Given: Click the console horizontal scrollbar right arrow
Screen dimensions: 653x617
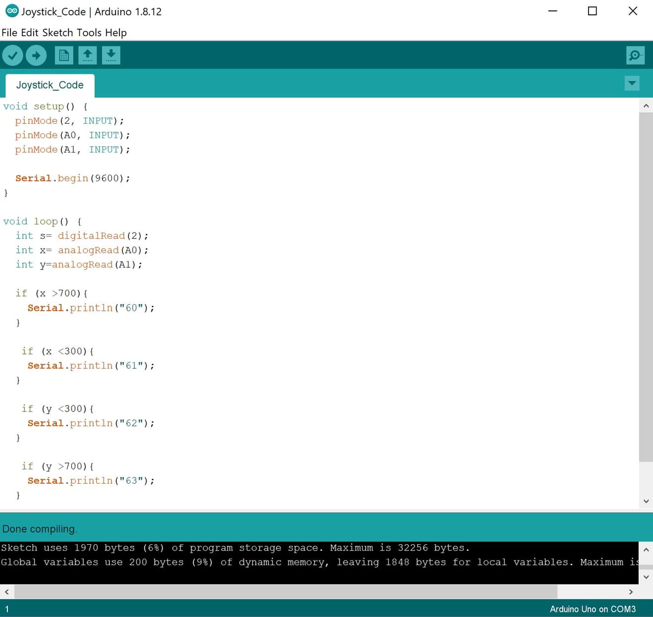Looking at the screenshot, I should [631, 592].
